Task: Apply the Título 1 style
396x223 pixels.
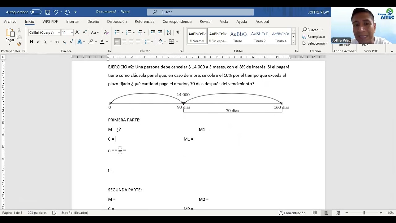Action: pos(239,36)
